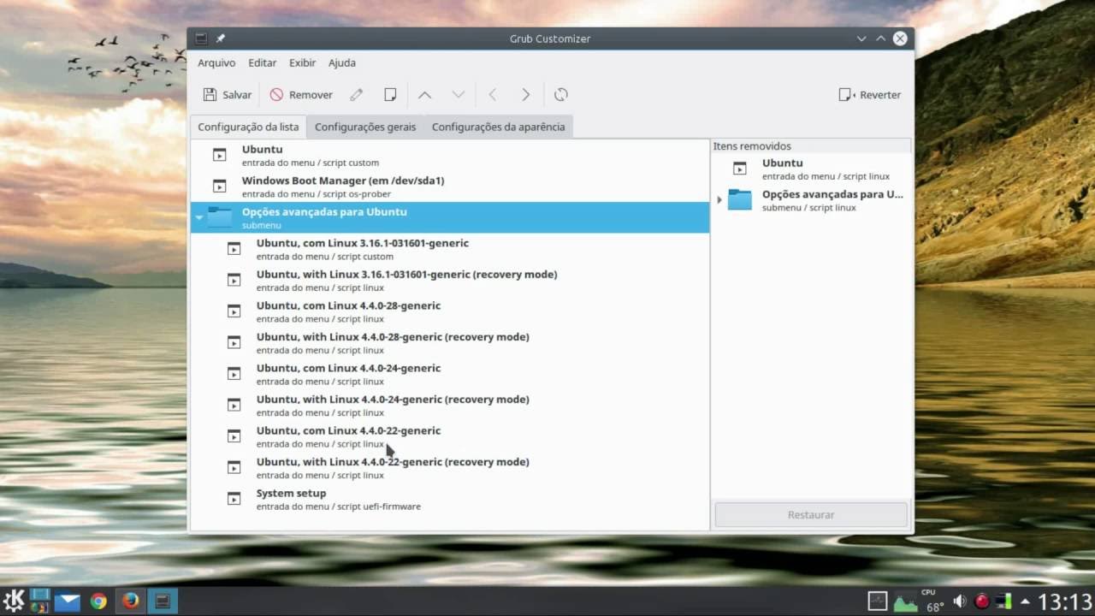Click the Remover toolbar button
The image size is (1095, 616).
click(x=301, y=95)
